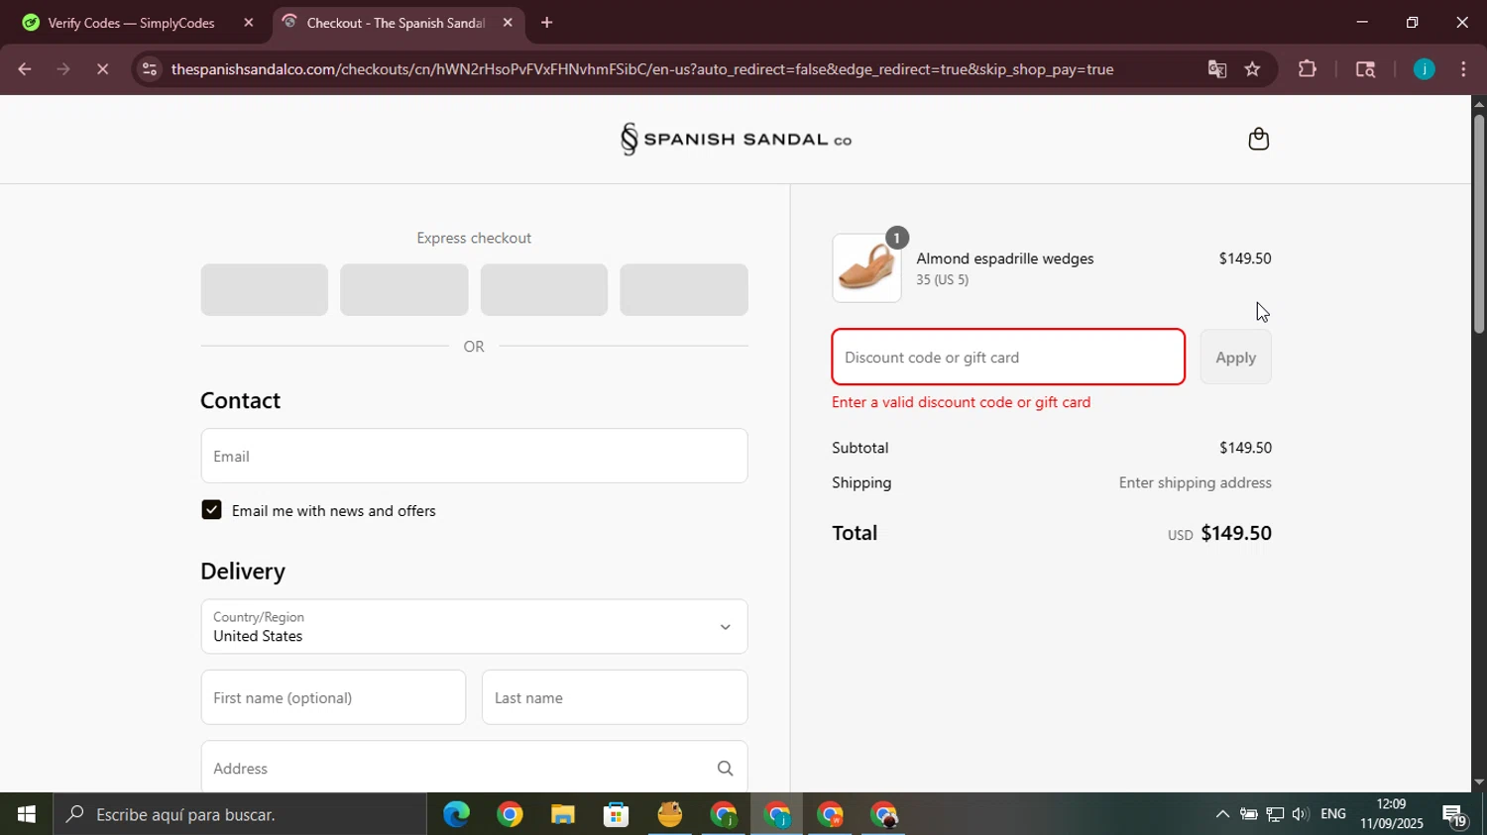Viewport: 1487px width, 835px height.
Task: Click the translate page icon
Action: tap(1217, 69)
